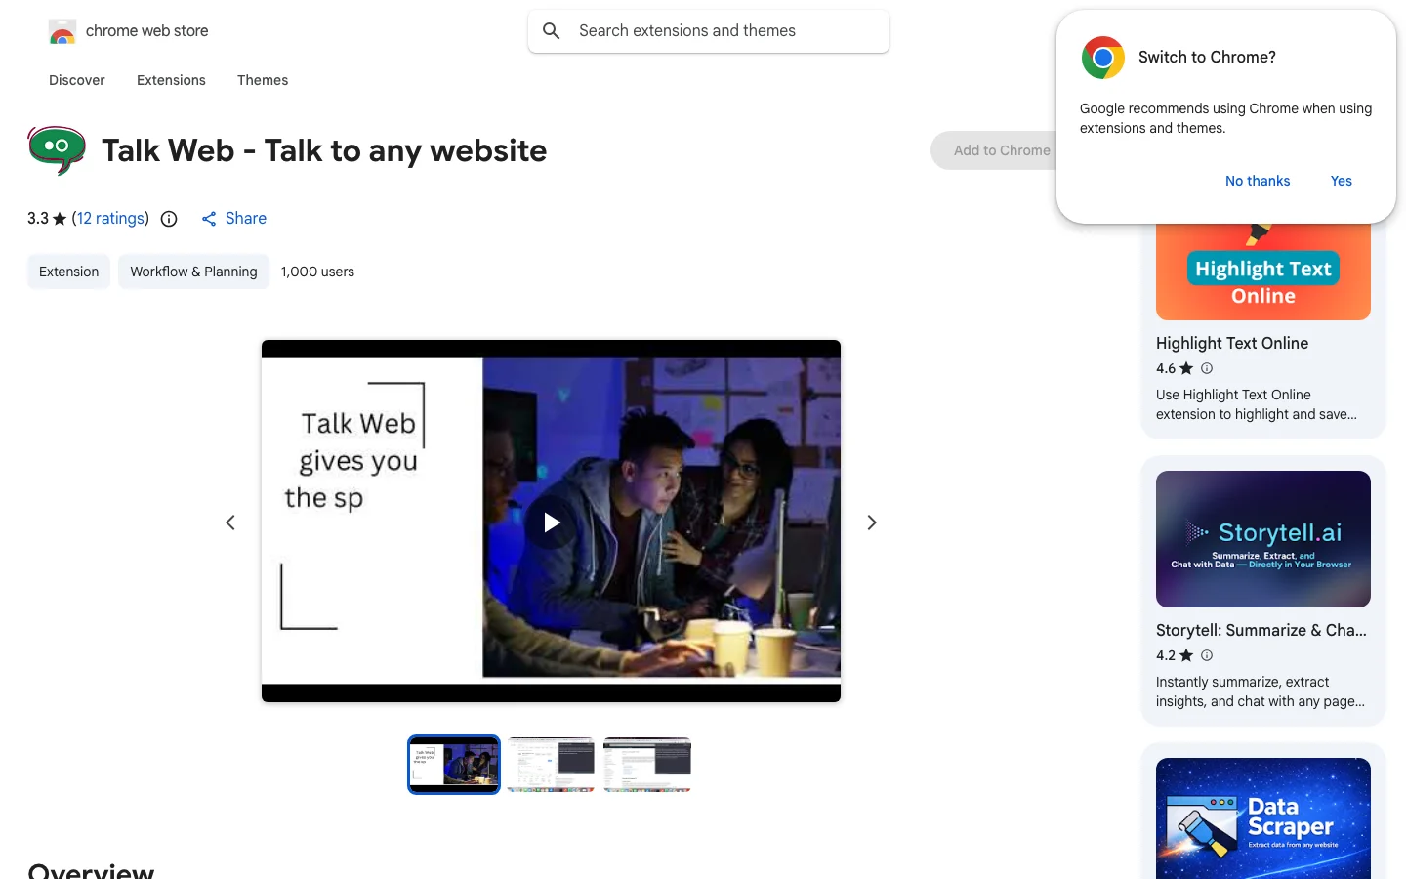1406x879 pixels.
Task: Click the Extension category chip
Action: [x=69, y=272]
